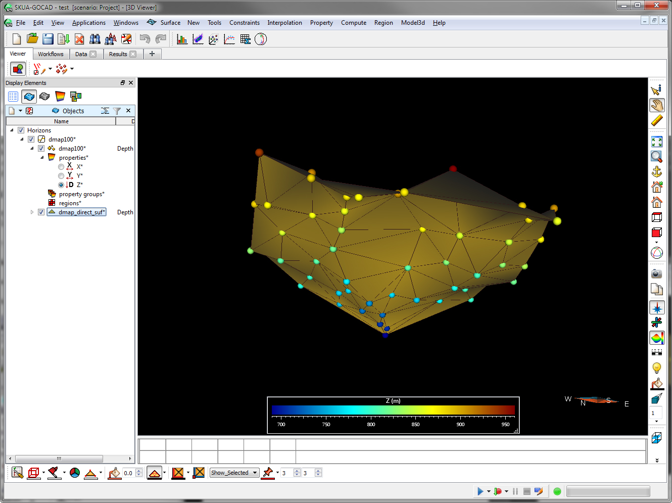Switch to the Workflows tab
Viewport: 672px width, 503px height.
[51, 54]
